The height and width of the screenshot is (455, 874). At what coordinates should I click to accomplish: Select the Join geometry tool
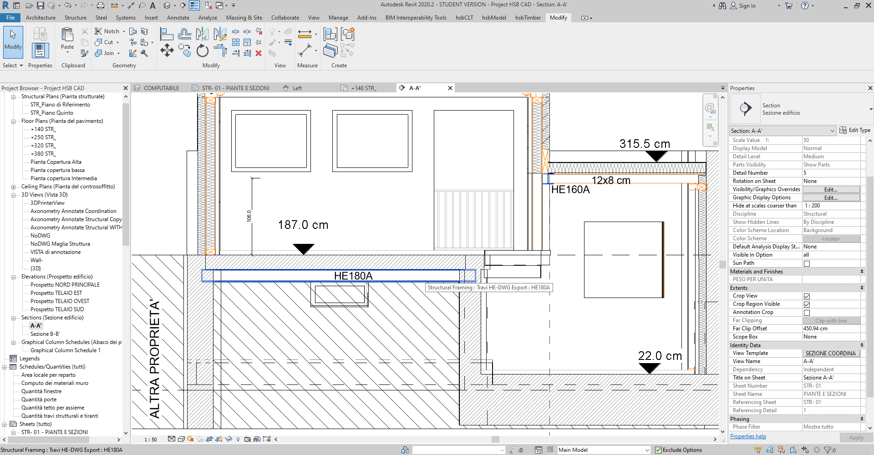(104, 53)
